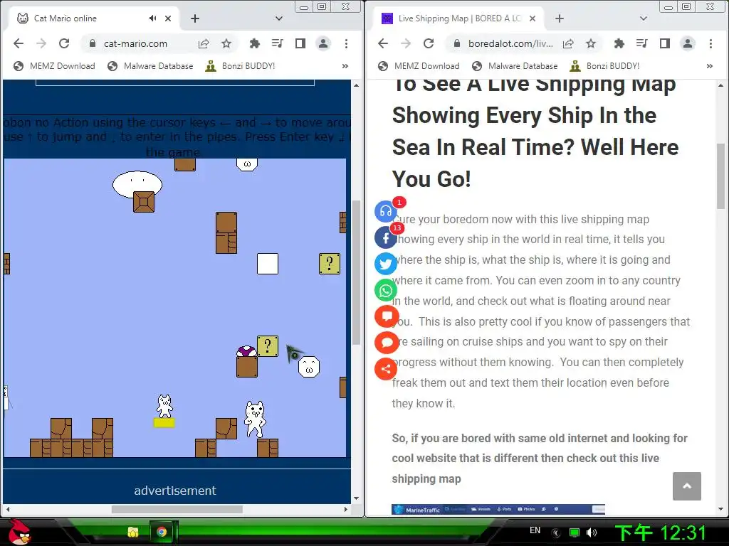Open the volume speaker tray icon
This screenshot has width=729, height=546.
(592, 532)
